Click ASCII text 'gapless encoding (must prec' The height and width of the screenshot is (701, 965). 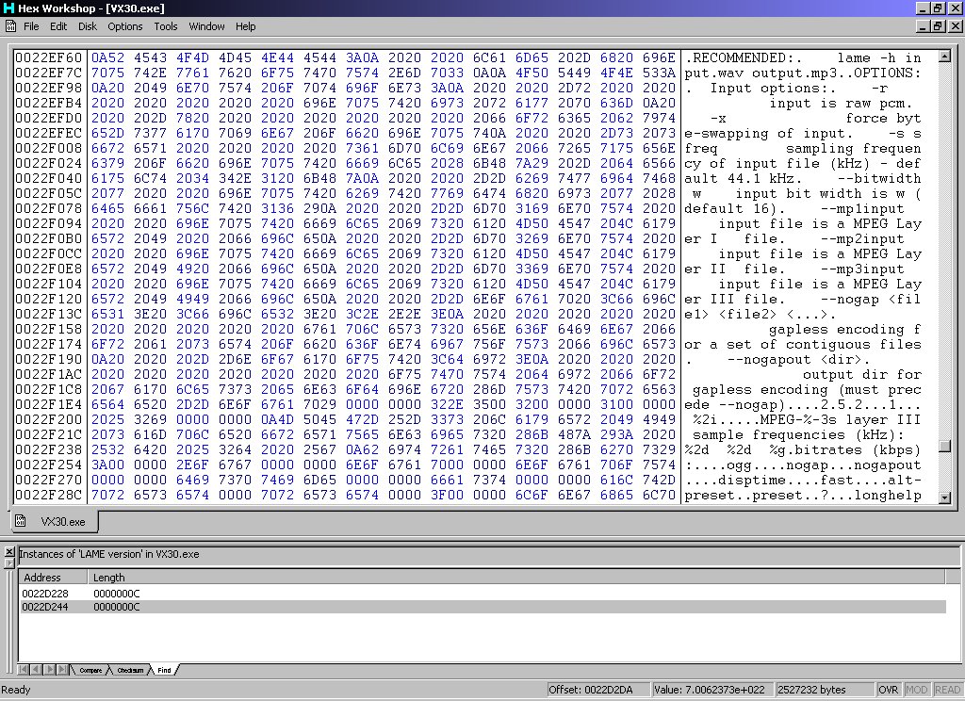[807, 389]
